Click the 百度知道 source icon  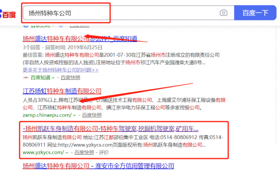coord(26,78)
